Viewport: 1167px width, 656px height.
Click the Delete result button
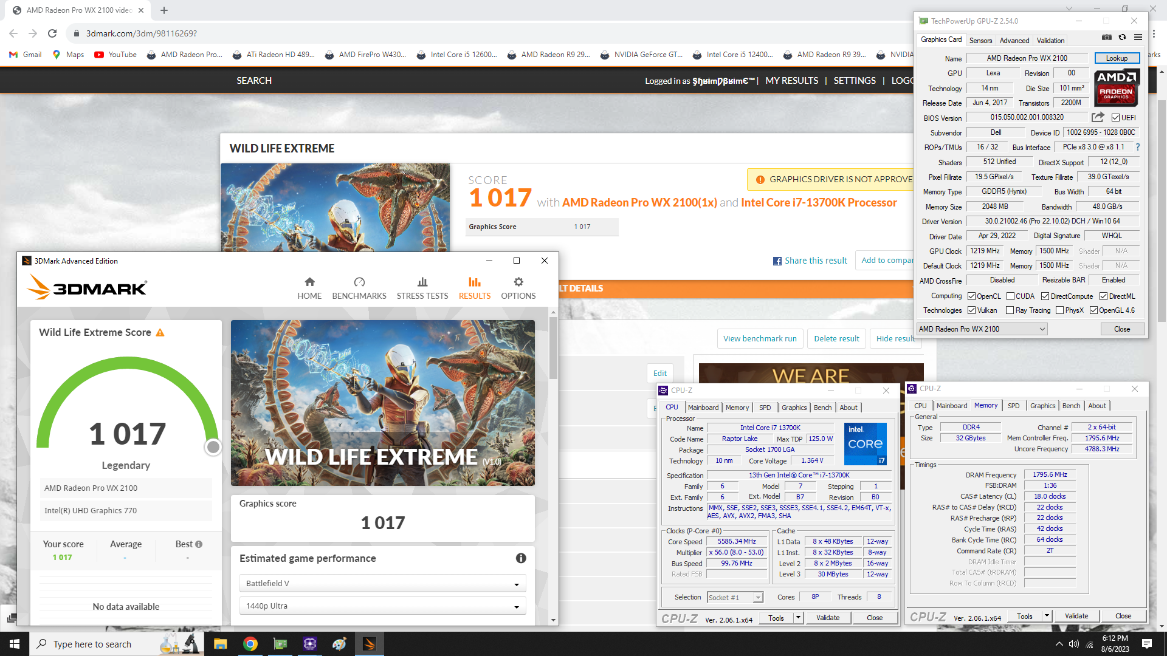tap(837, 339)
